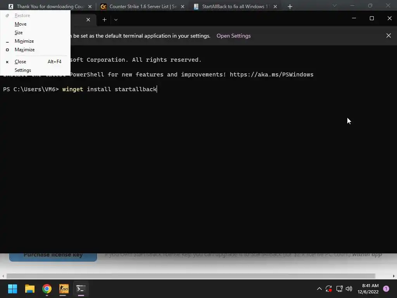This screenshot has width=397, height=298.
Task: Click the sync update tray icon
Action: (329, 289)
